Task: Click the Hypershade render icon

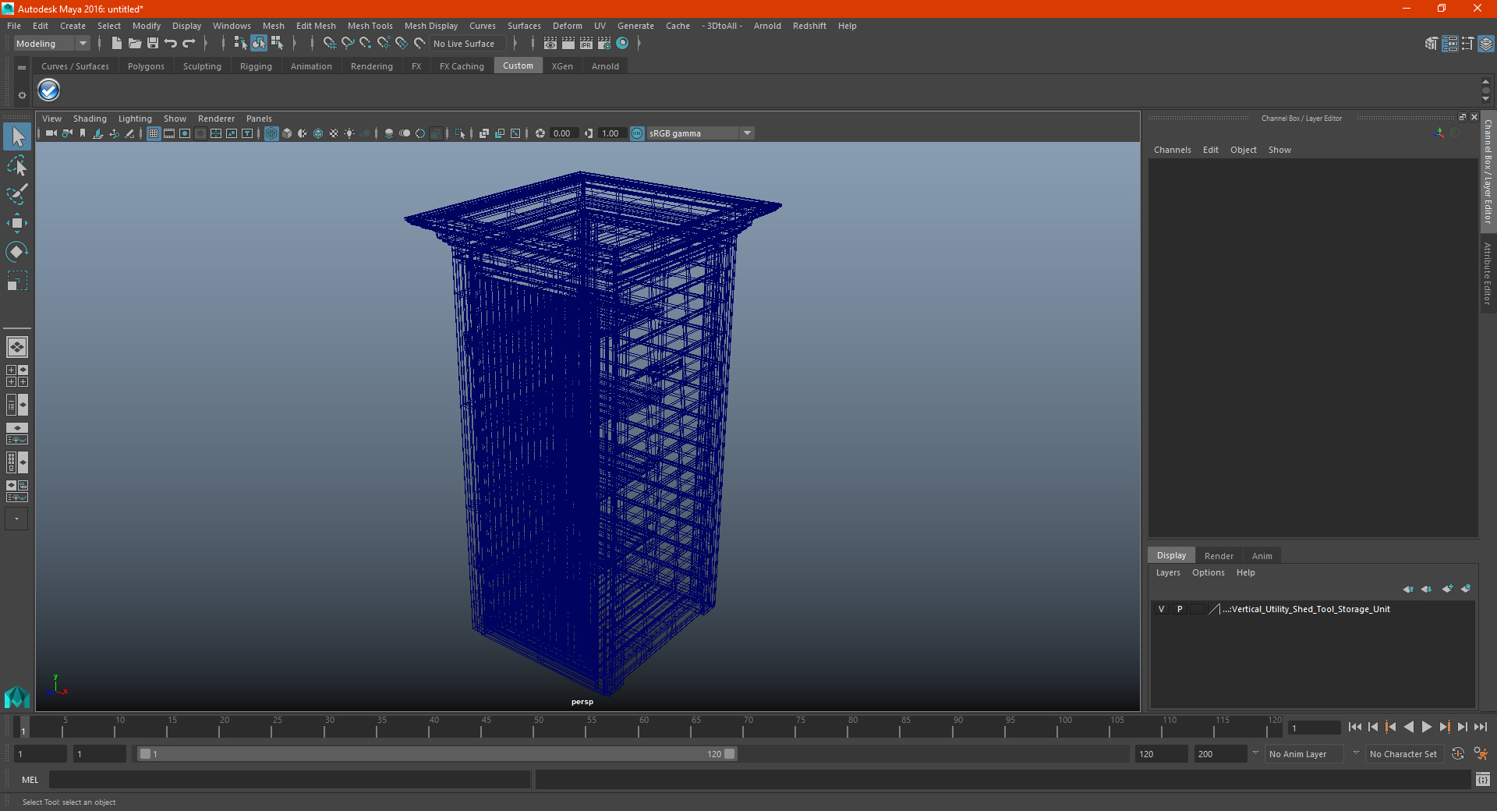Action: click(622, 44)
